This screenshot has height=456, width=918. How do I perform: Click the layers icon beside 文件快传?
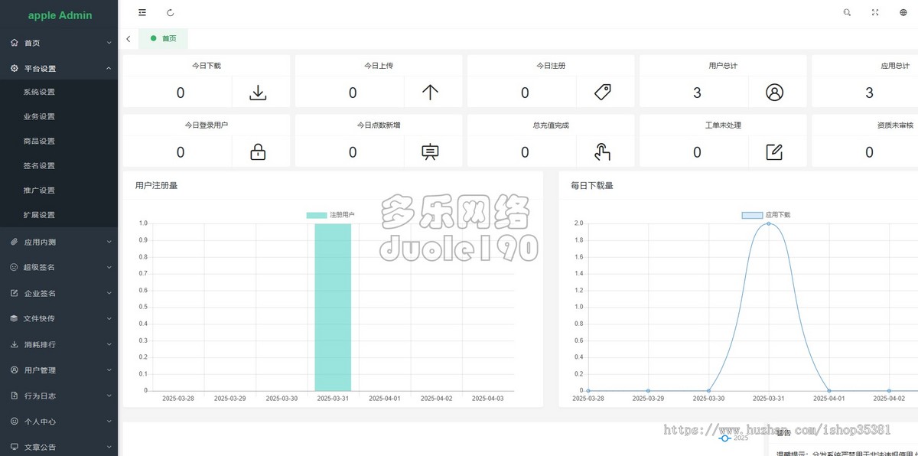[x=15, y=318]
